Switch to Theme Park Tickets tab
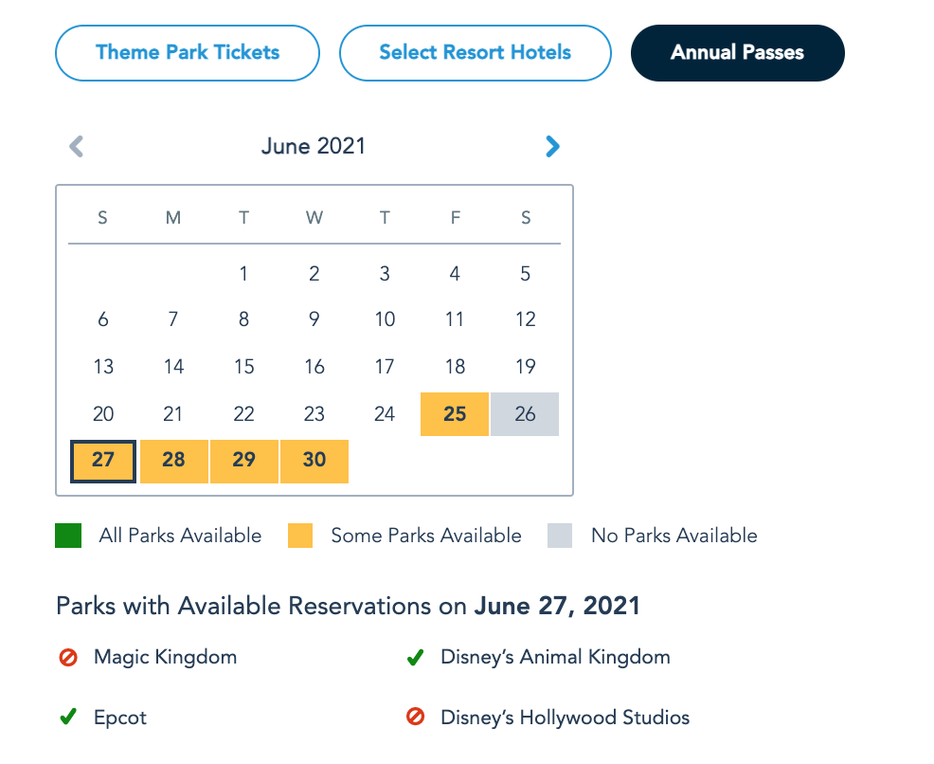The height and width of the screenshot is (764, 934). click(188, 52)
